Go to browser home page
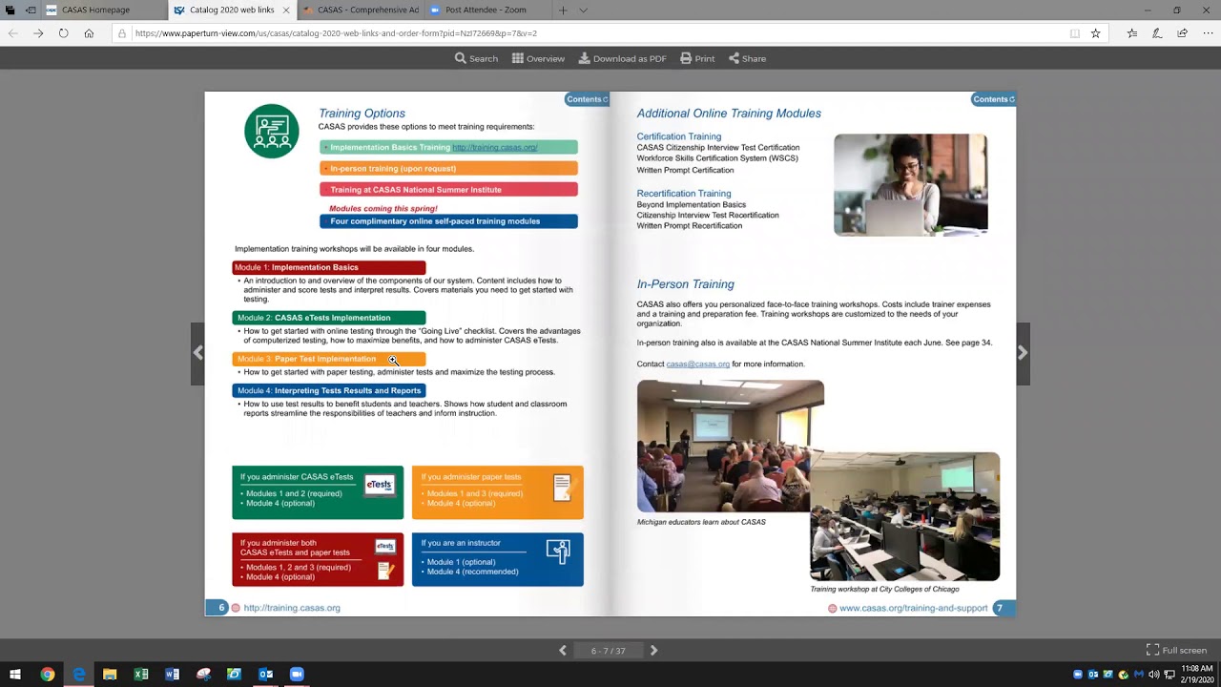1221x687 pixels. [89, 33]
